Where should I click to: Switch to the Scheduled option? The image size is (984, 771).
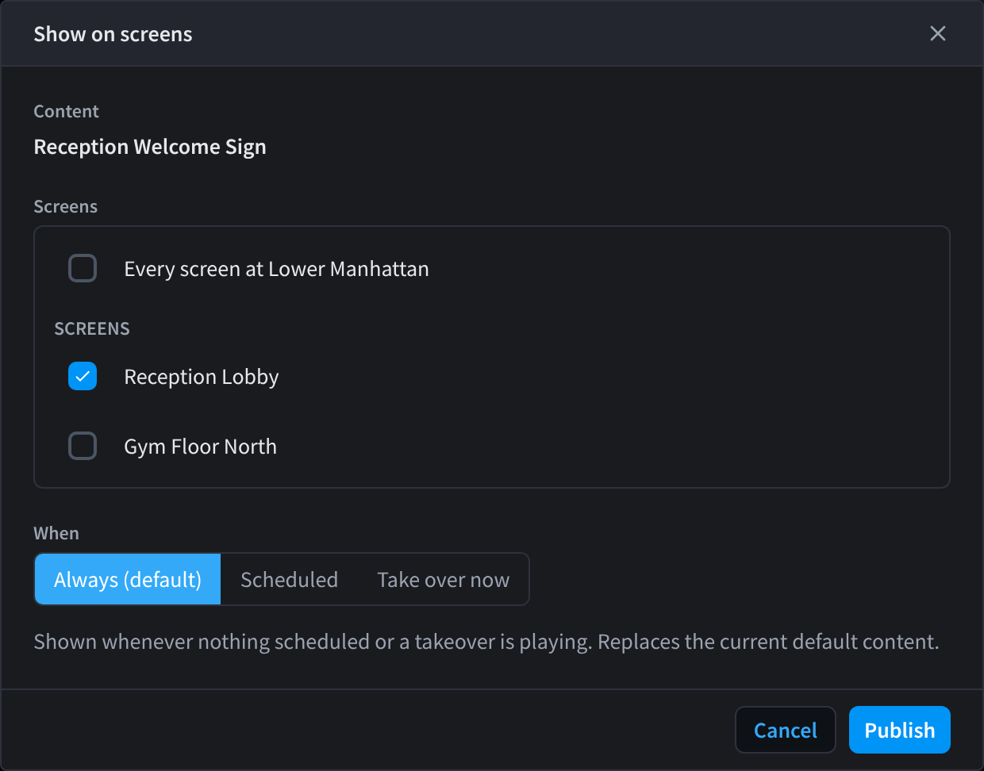[289, 579]
